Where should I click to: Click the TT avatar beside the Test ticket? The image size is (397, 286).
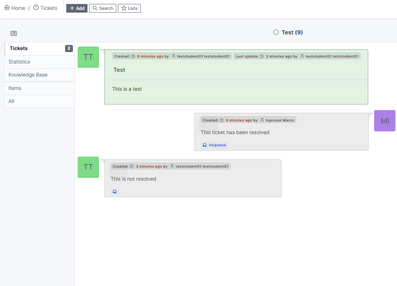tap(88, 57)
